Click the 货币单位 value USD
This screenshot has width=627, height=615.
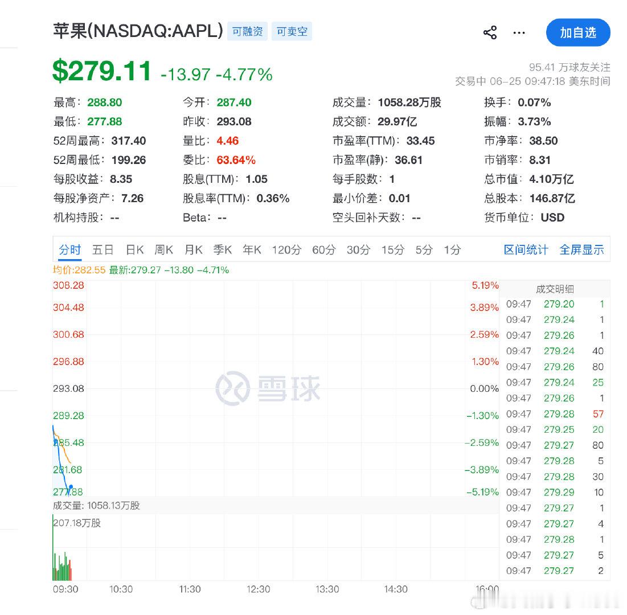click(552, 218)
